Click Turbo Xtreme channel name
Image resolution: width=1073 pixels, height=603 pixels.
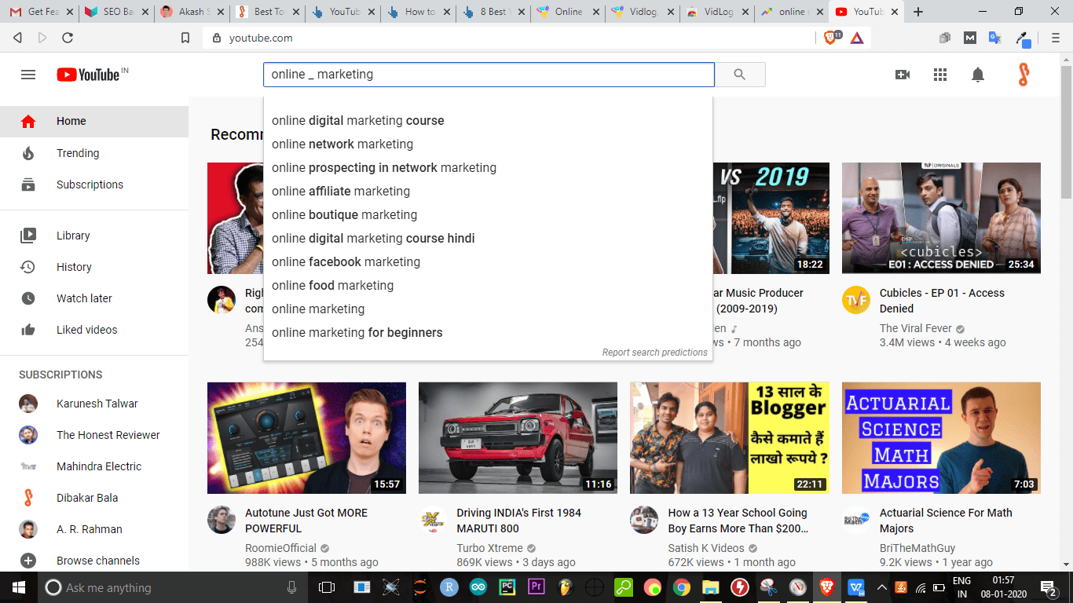[x=489, y=548]
